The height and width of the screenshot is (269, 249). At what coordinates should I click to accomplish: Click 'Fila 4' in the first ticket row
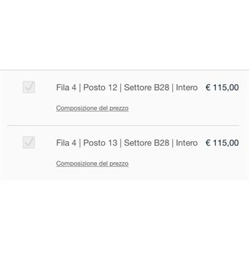pyautogui.click(x=66, y=87)
